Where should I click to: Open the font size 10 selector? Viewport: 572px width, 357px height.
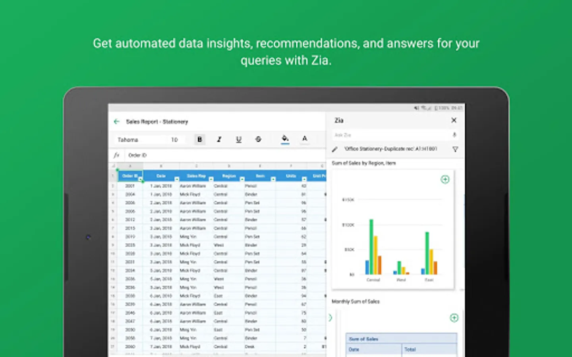(175, 140)
